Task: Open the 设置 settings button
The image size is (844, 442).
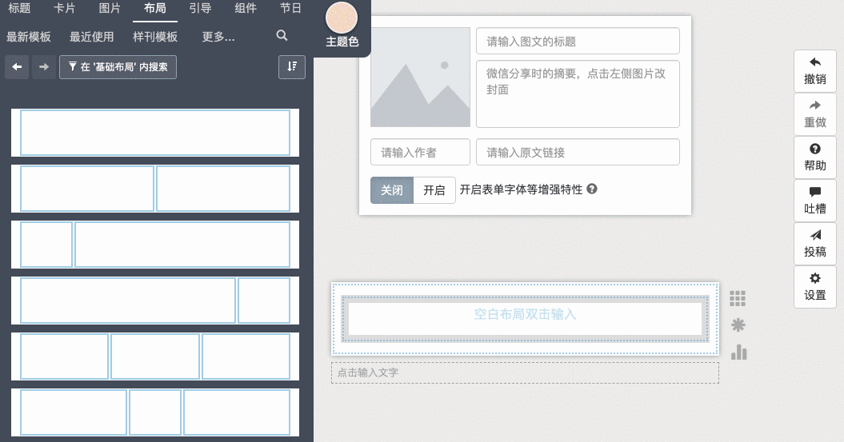Action: click(x=815, y=287)
